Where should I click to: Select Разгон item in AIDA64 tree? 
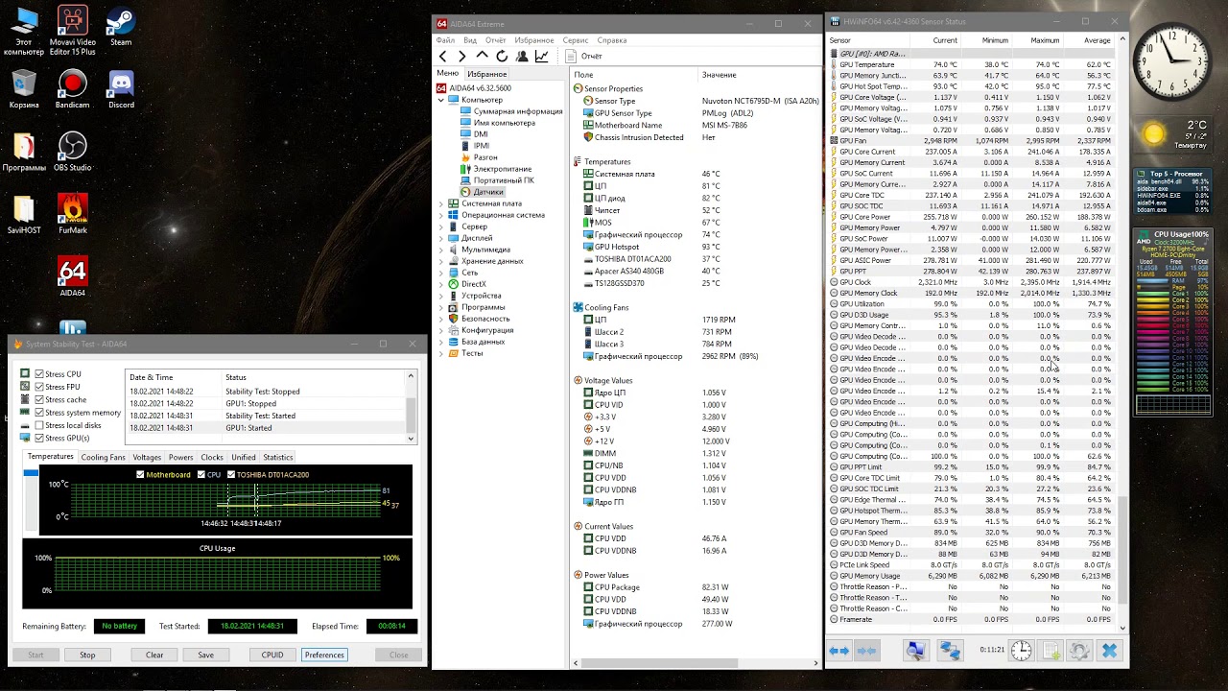click(x=485, y=157)
